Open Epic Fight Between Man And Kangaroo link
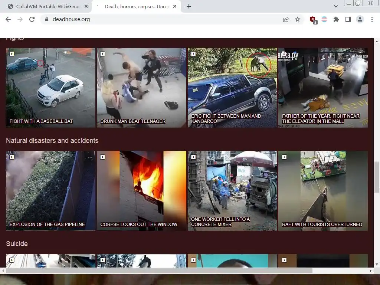The image size is (380, 285). [226, 118]
